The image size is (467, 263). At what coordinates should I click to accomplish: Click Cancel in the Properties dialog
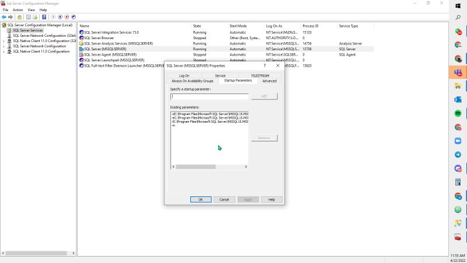pos(224,199)
